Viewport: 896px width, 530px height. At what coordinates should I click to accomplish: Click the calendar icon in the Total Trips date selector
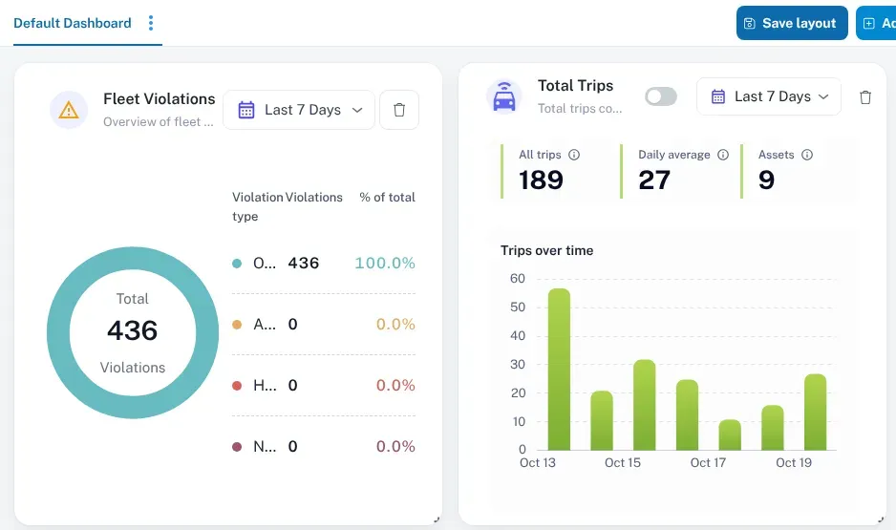click(x=718, y=96)
